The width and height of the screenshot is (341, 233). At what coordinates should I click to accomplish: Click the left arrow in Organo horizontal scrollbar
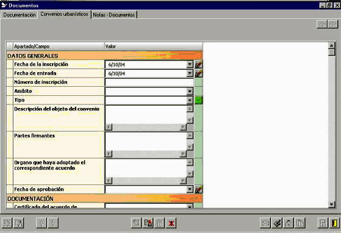click(x=109, y=181)
